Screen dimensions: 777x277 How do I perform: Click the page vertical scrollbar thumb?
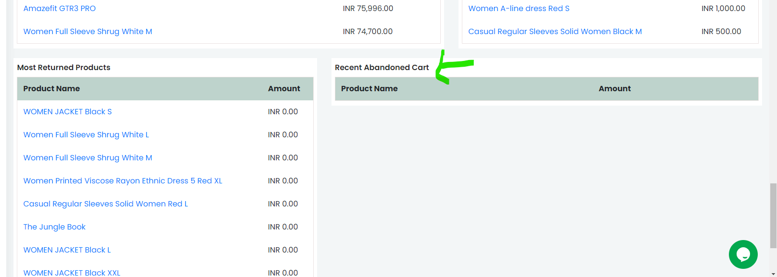click(773, 215)
